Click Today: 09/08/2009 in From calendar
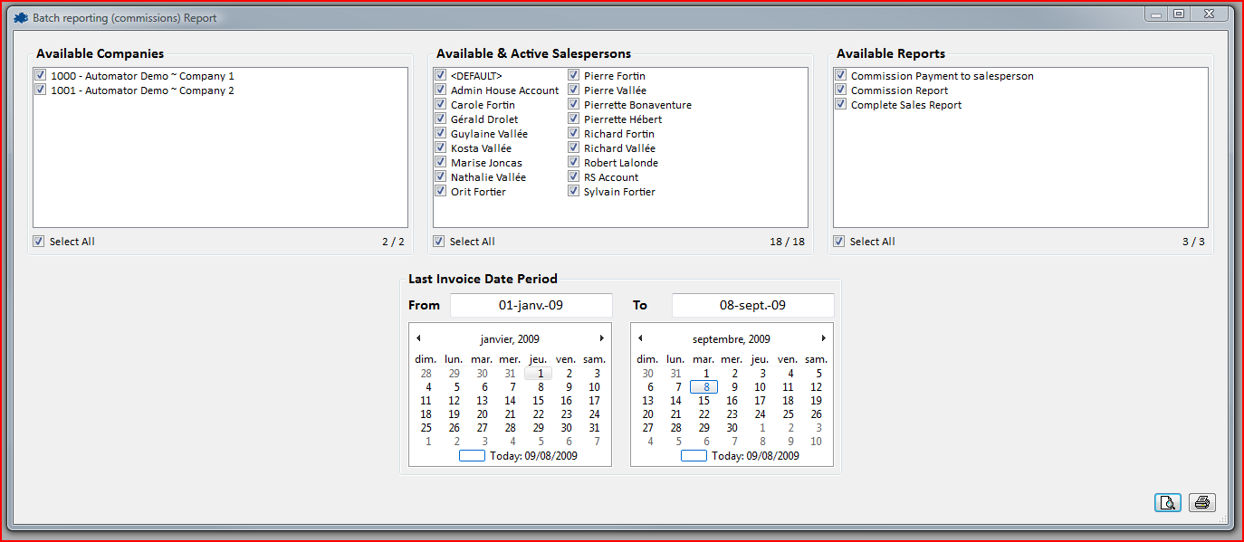This screenshot has width=1244, height=542. pyautogui.click(x=532, y=456)
